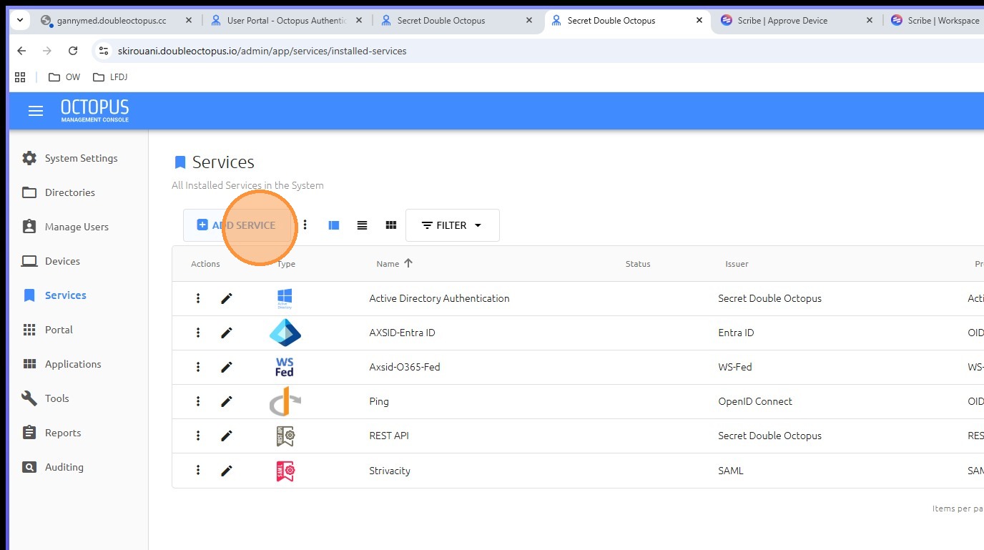This screenshot has height=550, width=984.
Task: Edit the AXSID-Entra ID service
Action: pyautogui.click(x=227, y=333)
